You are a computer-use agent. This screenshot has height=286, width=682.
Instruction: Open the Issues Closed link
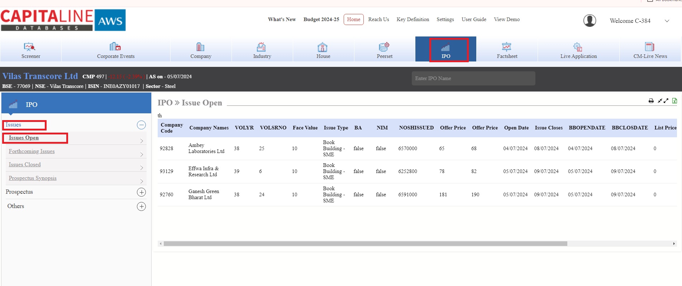pos(25,164)
